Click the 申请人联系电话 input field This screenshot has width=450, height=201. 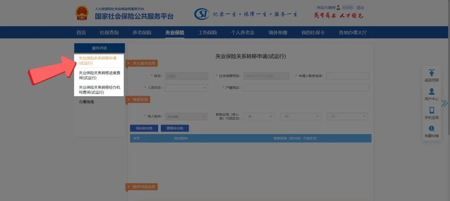[x=347, y=76]
